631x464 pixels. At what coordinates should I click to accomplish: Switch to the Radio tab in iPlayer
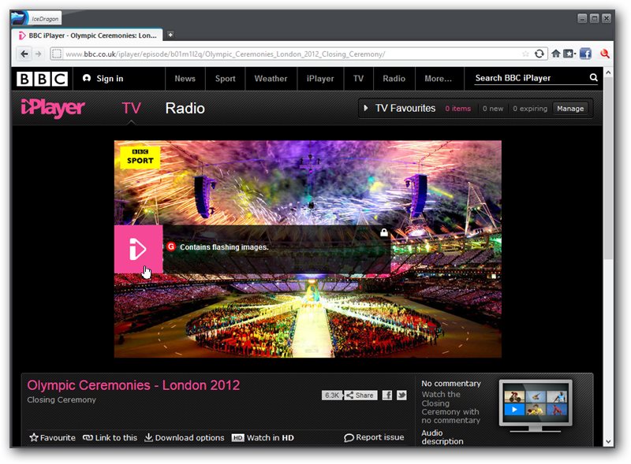pyautogui.click(x=185, y=109)
